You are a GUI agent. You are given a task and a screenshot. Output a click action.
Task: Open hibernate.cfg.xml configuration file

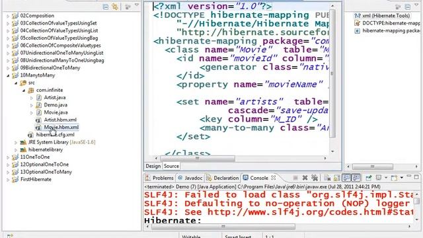[x=56, y=135]
